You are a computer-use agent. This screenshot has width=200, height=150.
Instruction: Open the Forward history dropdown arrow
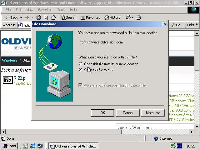point(32,17)
